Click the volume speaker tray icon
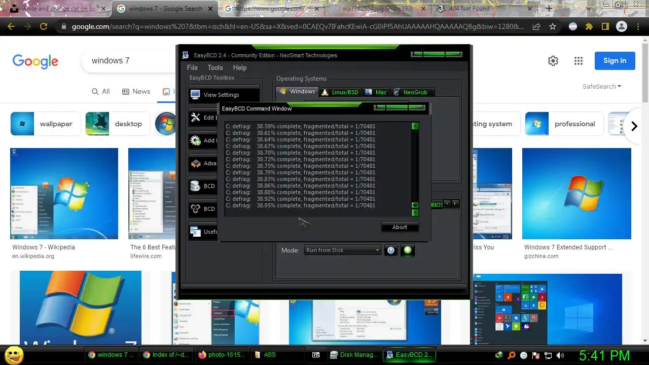The height and width of the screenshot is (365, 649). point(560,355)
